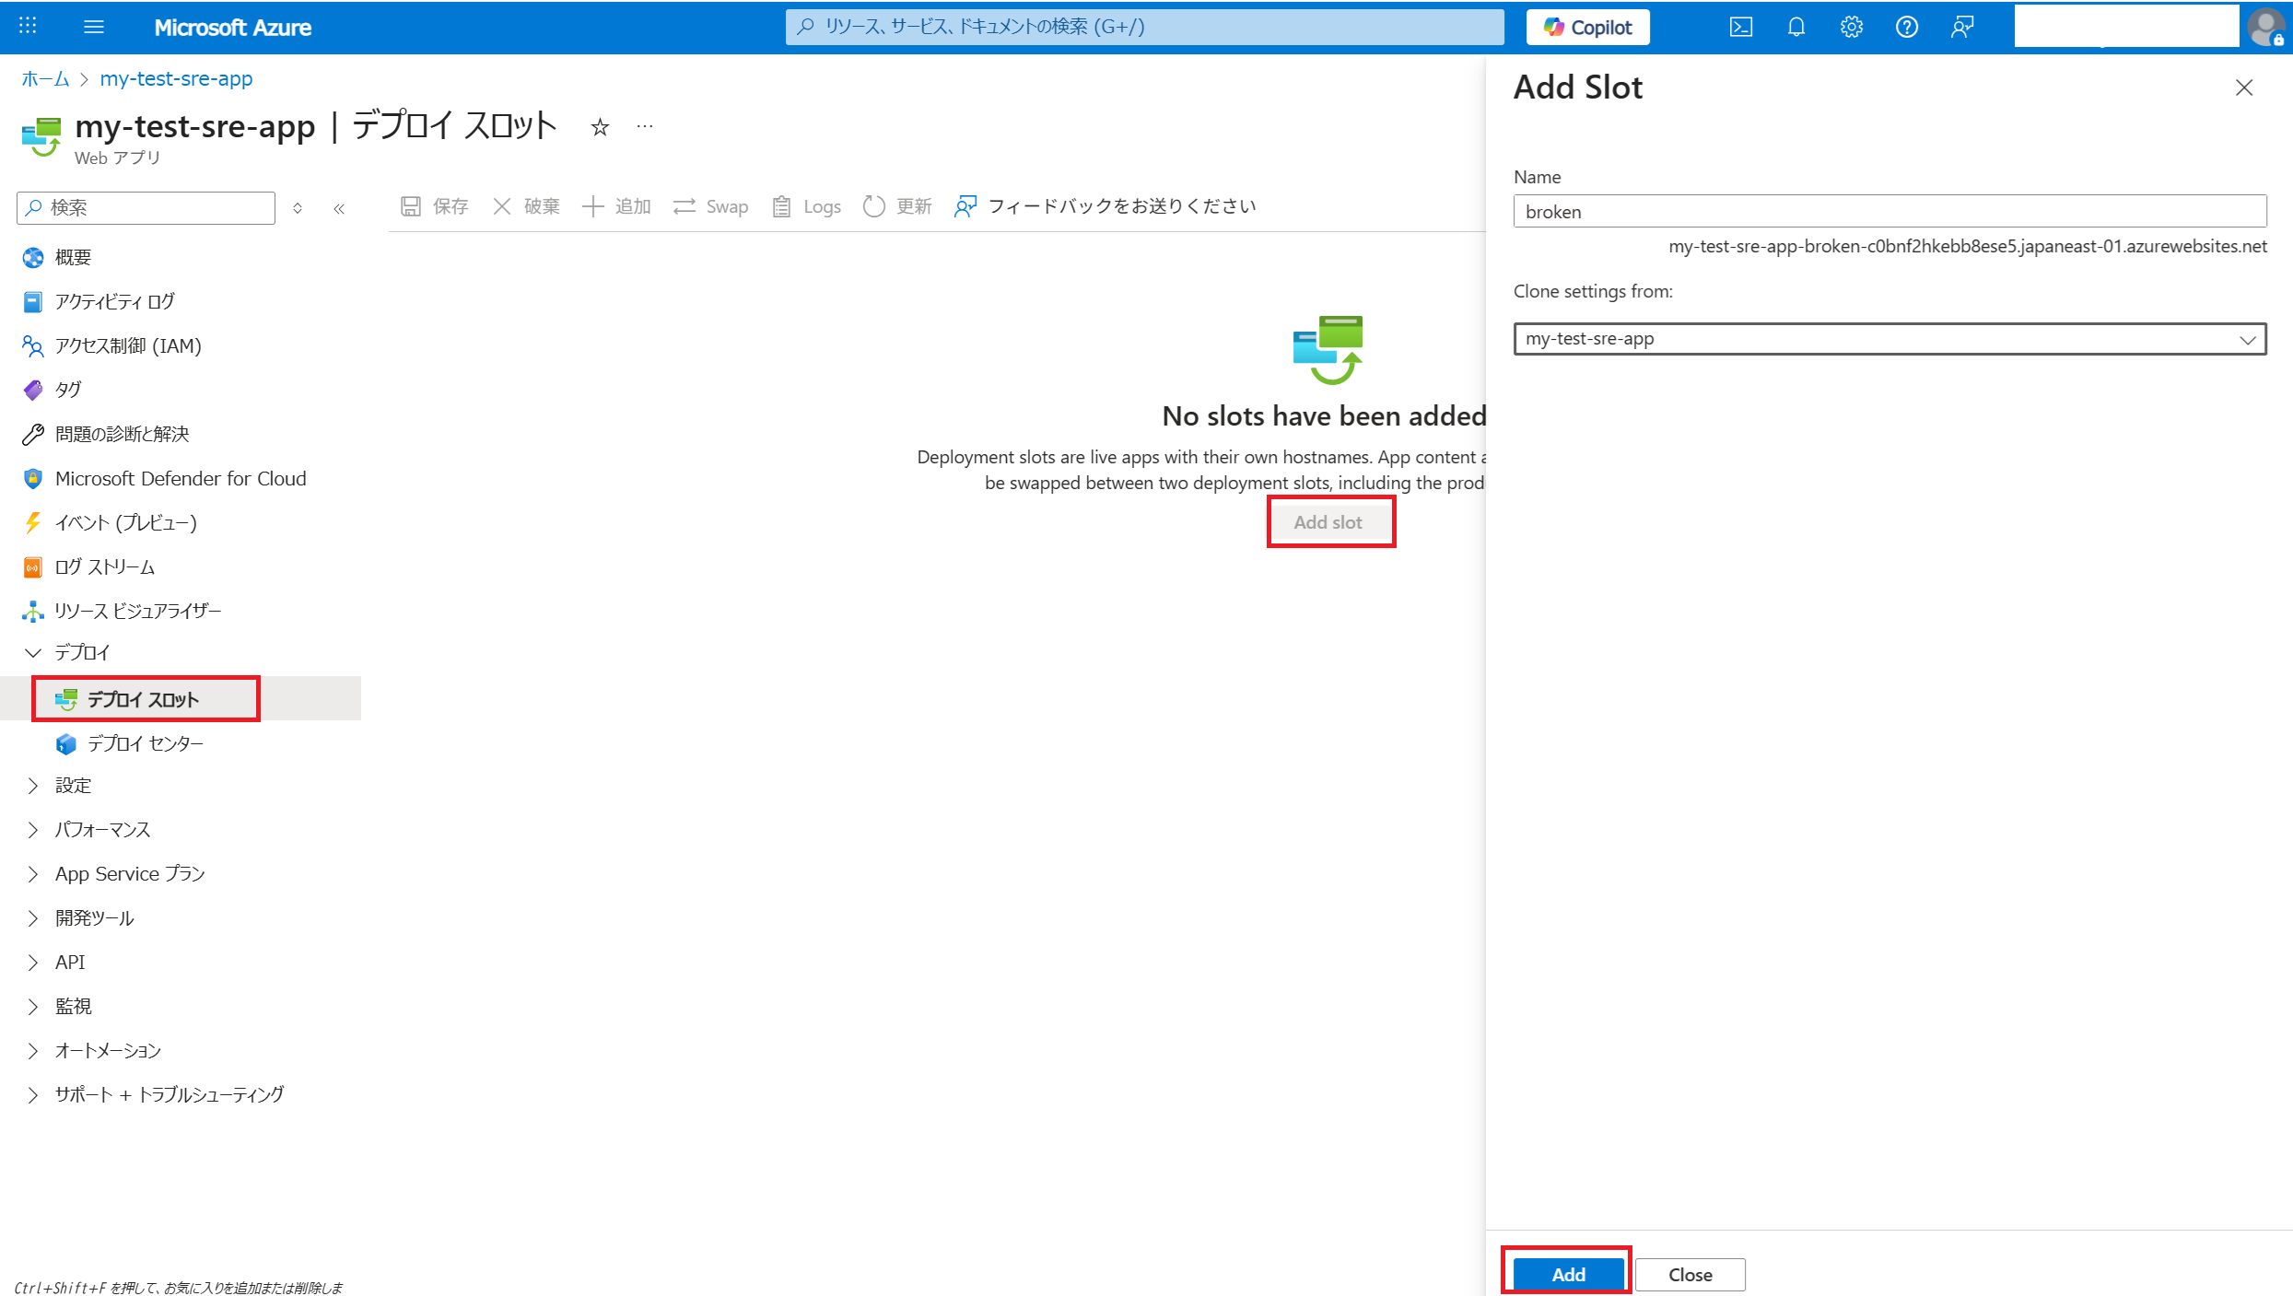This screenshot has width=2293, height=1296.
Task: Open the notifications bell
Action: tap(1796, 27)
